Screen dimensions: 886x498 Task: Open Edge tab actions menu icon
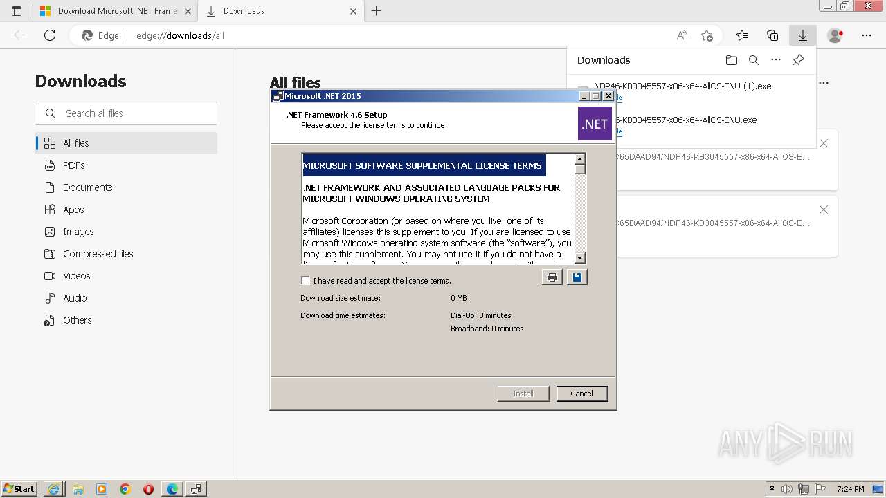tap(17, 11)
